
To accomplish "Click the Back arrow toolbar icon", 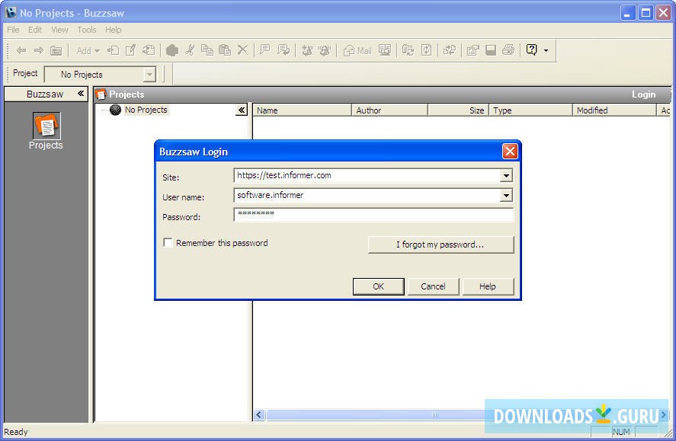I will 21,50.
